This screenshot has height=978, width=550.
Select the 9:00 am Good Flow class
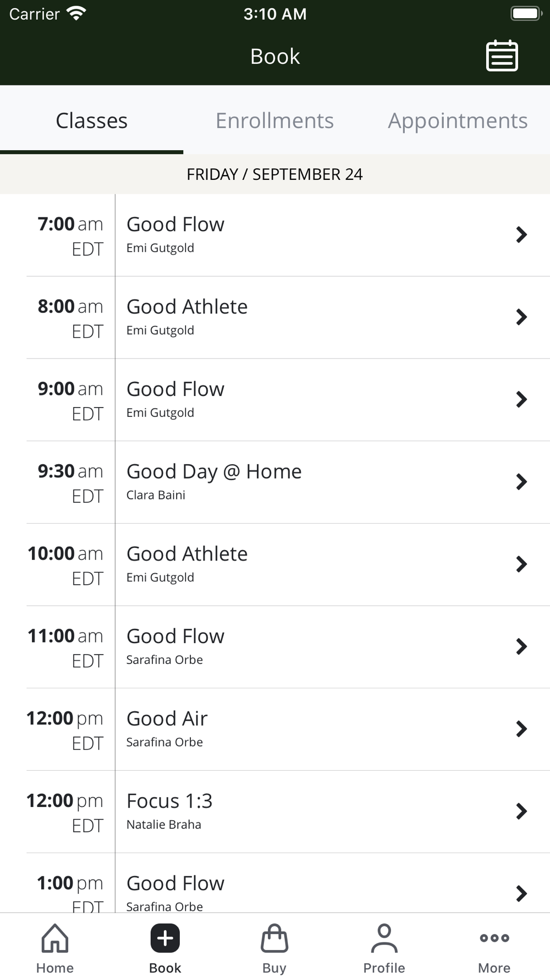click(x=275, y=400)
